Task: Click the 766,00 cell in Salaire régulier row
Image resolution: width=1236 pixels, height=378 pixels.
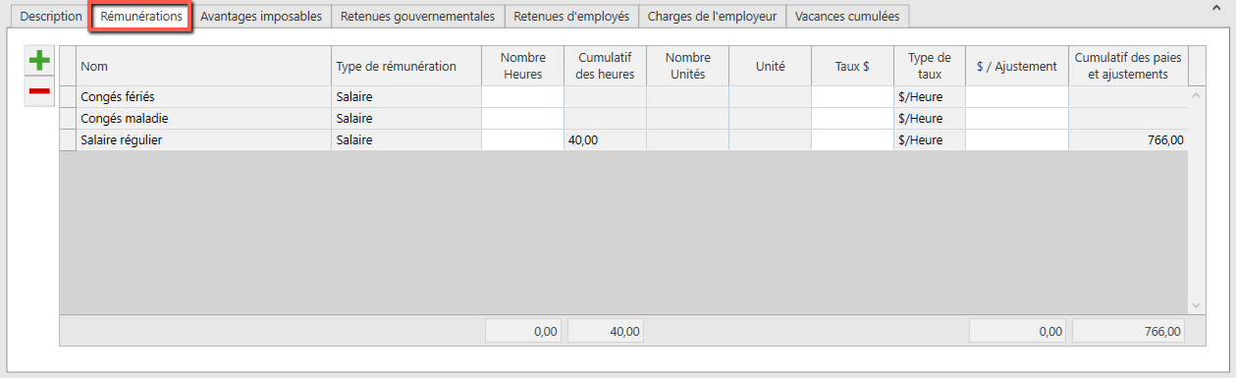Action: pos(1128,140)
